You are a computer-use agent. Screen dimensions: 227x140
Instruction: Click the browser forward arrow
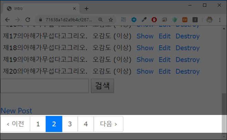pos(18,20)
